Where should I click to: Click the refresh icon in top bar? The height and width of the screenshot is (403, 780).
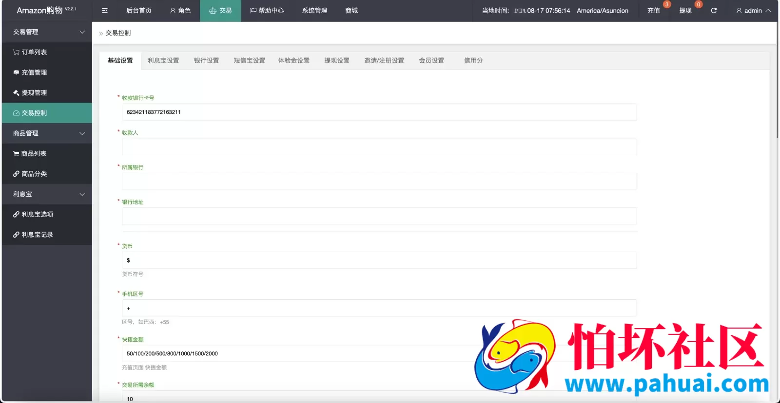tap(714, 11)
